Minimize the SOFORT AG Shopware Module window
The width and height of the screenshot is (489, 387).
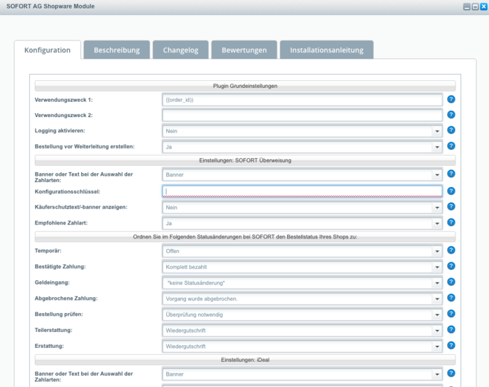pos(467,6)
